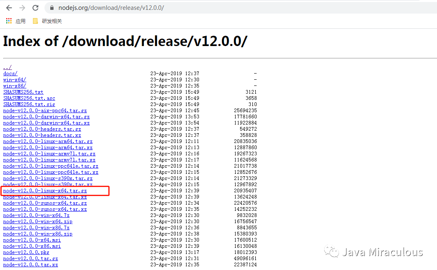Download node-v12.0.0-sunos-x64.tar.xz

point(45,209)
